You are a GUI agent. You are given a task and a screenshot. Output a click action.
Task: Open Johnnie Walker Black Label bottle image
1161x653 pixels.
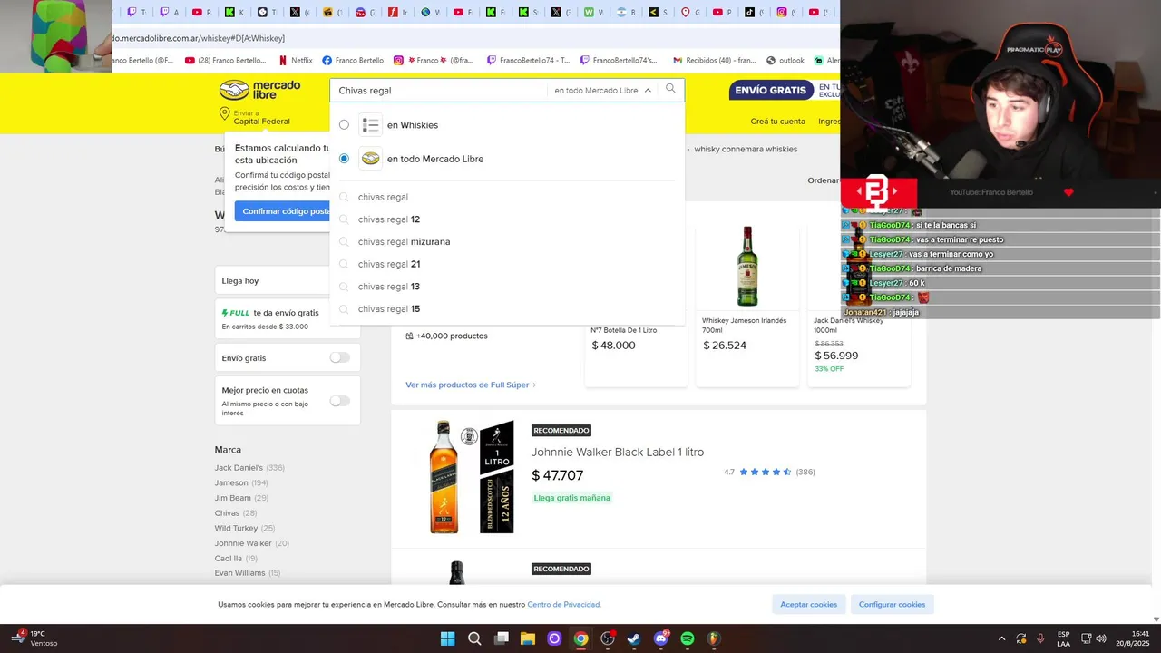(x=444, y=476)
